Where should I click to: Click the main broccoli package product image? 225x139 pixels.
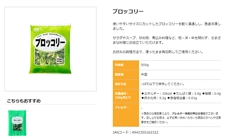coord(50,49)
